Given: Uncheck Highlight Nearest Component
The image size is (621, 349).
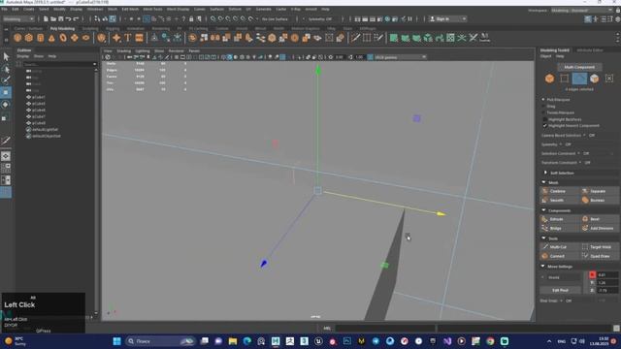Looking at the screenshot, I should [x=545, y=125].
